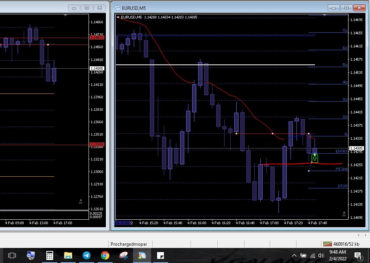370x263 pixels.
Task: Click red price tag 1.14672 on left chart
Action: (97, 38)
